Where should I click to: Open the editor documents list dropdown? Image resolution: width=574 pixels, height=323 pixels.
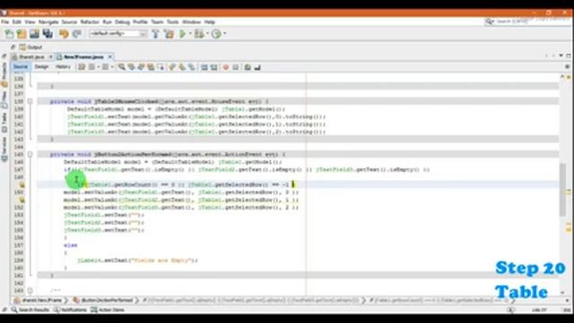pos(561,56)
